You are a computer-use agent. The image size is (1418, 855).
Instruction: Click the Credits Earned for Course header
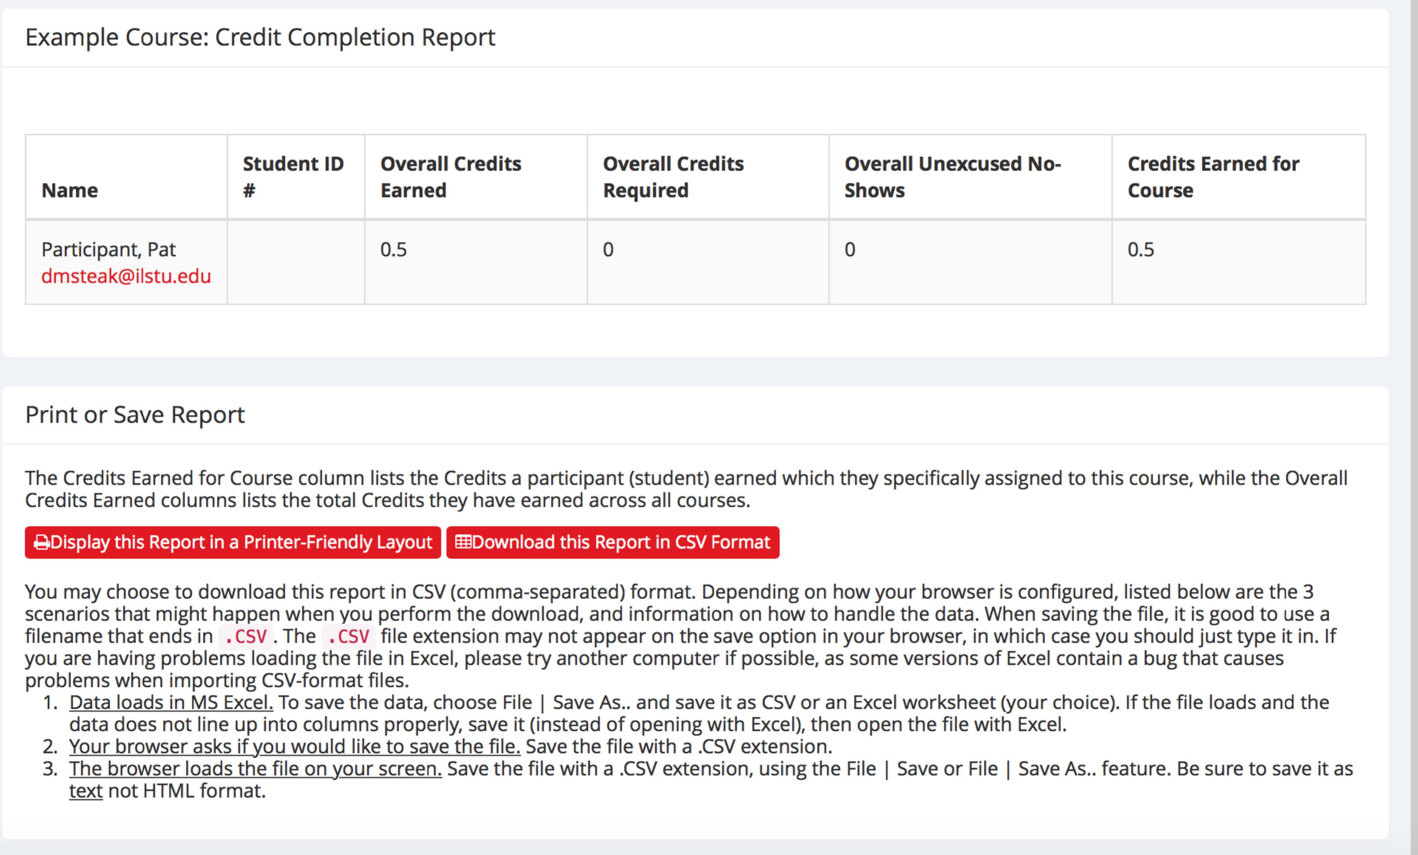coord(1212,177)
